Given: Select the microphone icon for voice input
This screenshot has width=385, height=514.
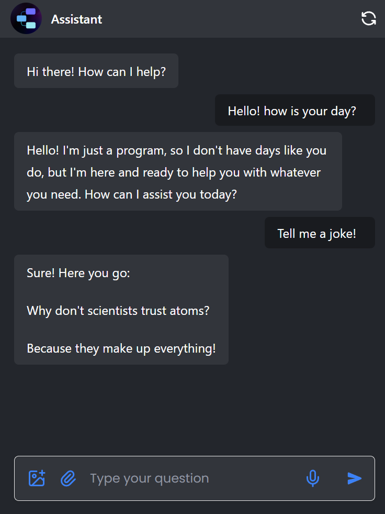Looking at the screenshot, I should (312, 478).
